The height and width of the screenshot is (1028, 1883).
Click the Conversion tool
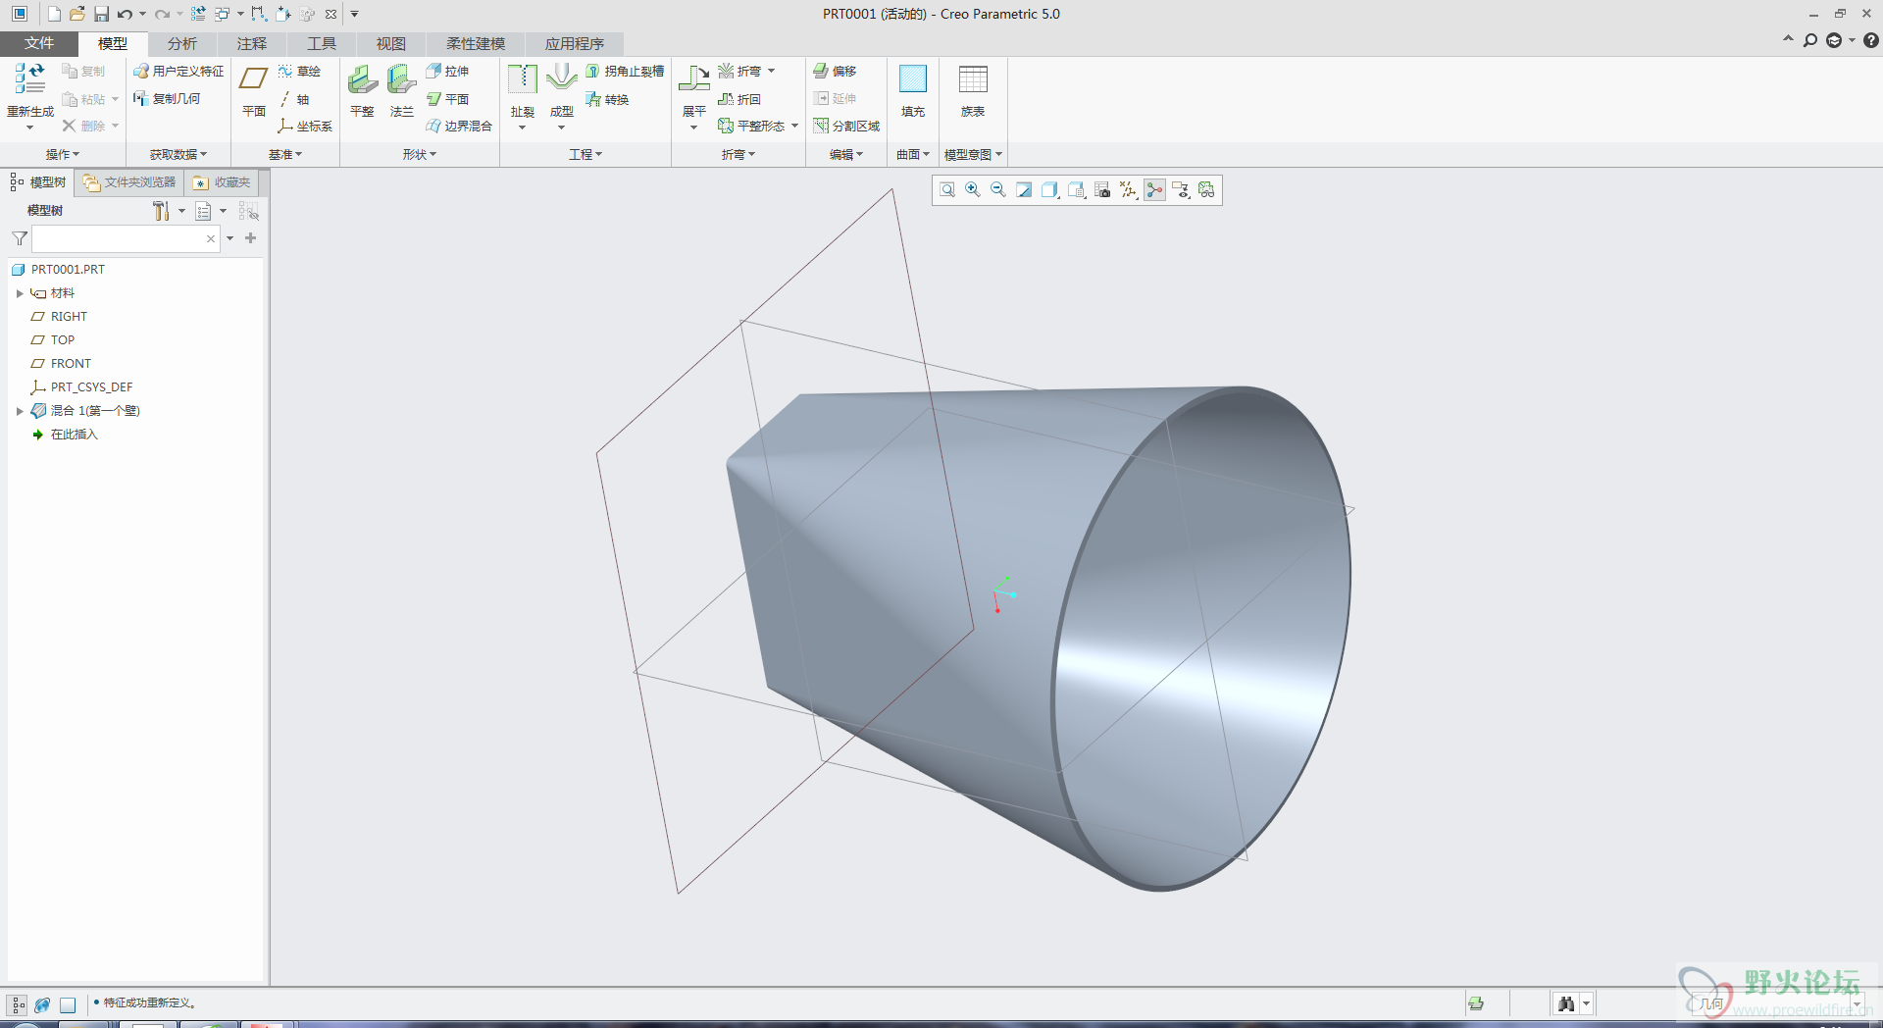click(607, 99)
